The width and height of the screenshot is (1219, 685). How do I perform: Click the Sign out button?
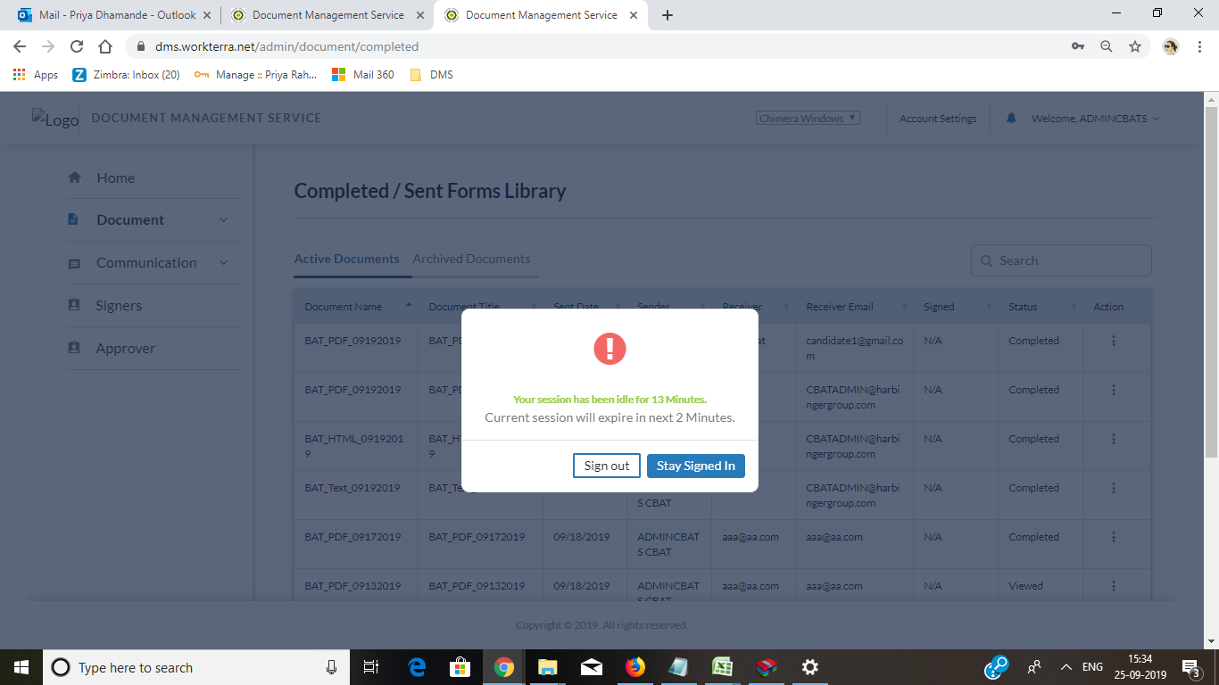tap(607, 466)
